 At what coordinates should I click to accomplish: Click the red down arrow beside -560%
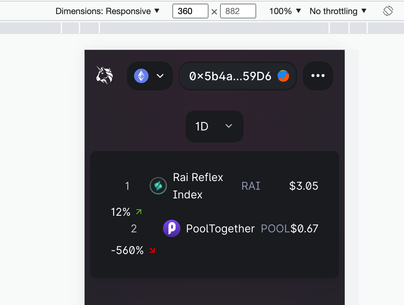point(152,250)
